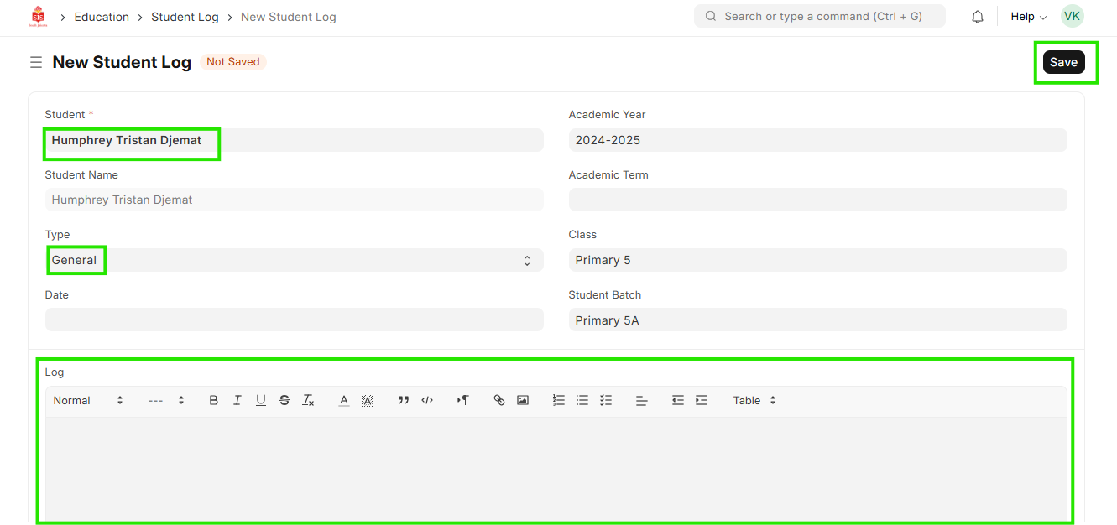Insert an image in the Log editor
This screenshot has width=1117, height=525.
[x=523, y=401]
